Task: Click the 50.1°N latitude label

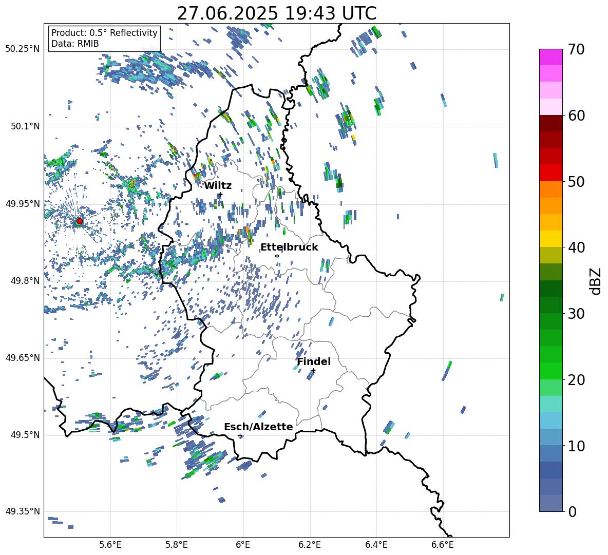Action: (x=25, y=127)
